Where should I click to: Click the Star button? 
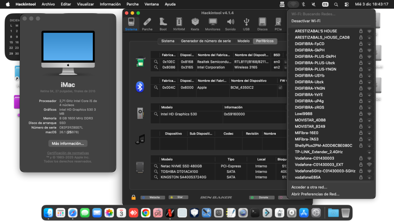(x=178, y=198)
